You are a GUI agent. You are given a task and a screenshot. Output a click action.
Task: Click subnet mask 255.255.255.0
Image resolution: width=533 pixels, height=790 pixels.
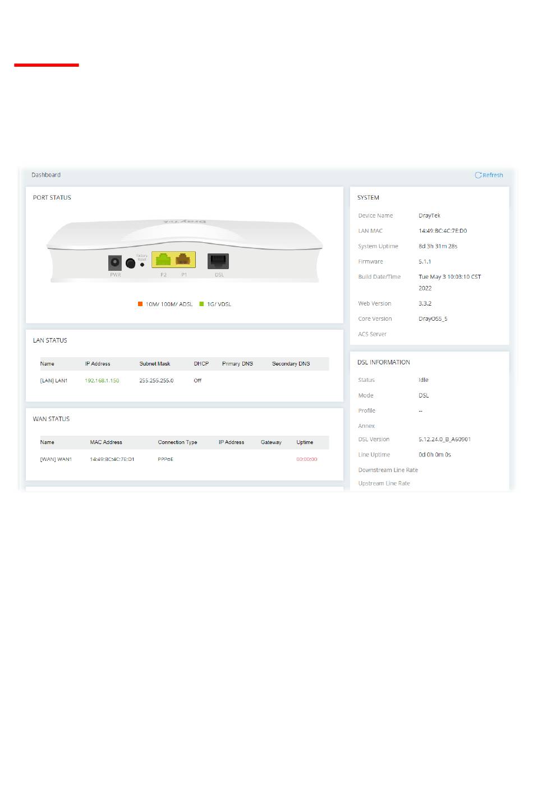pyautogui.click(x=157, y=381)
